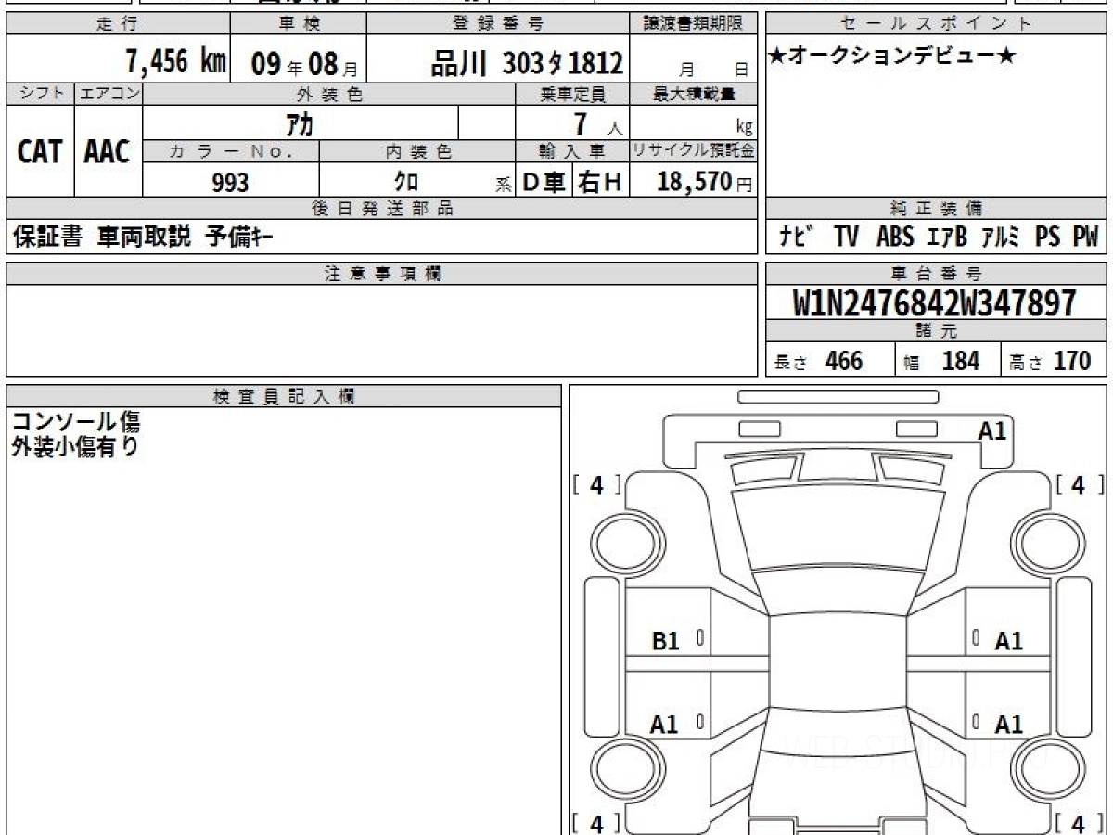Click the vehicle length value 466
The image size is (1113, 835).
point(843,361)
